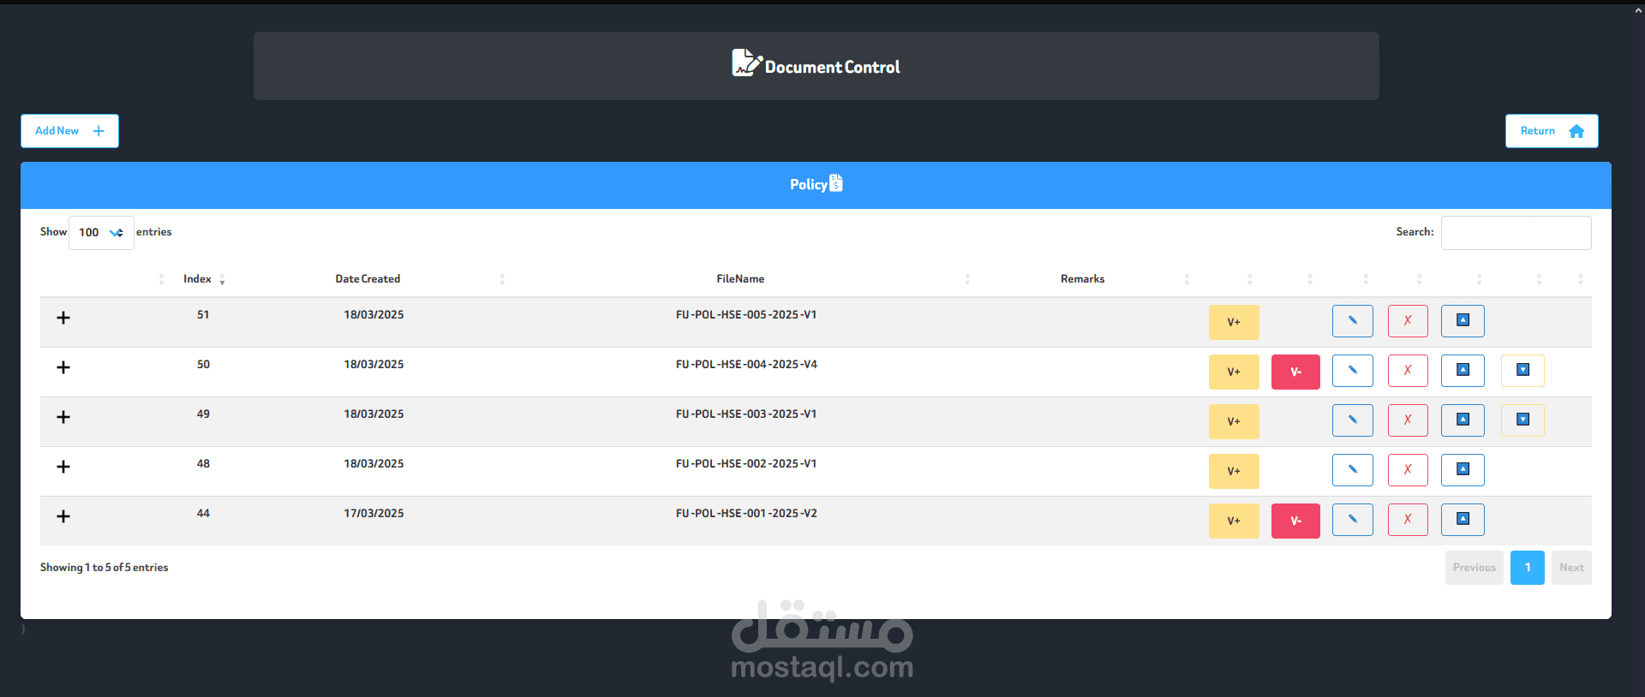The height and width of the screenshot is (697, 1645).
Task: Select filename FU-POL-HSE-002-2025-V1
Action: pyautogui.click(x=746, y=464)
